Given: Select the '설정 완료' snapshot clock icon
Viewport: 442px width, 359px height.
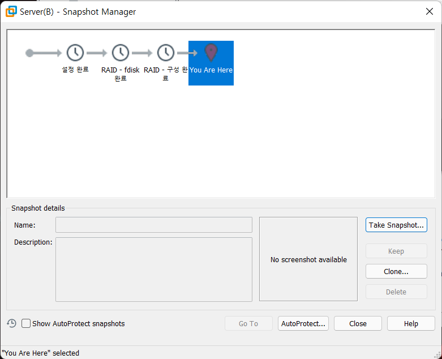Looking at the screenshot, I should click(75, 53).
